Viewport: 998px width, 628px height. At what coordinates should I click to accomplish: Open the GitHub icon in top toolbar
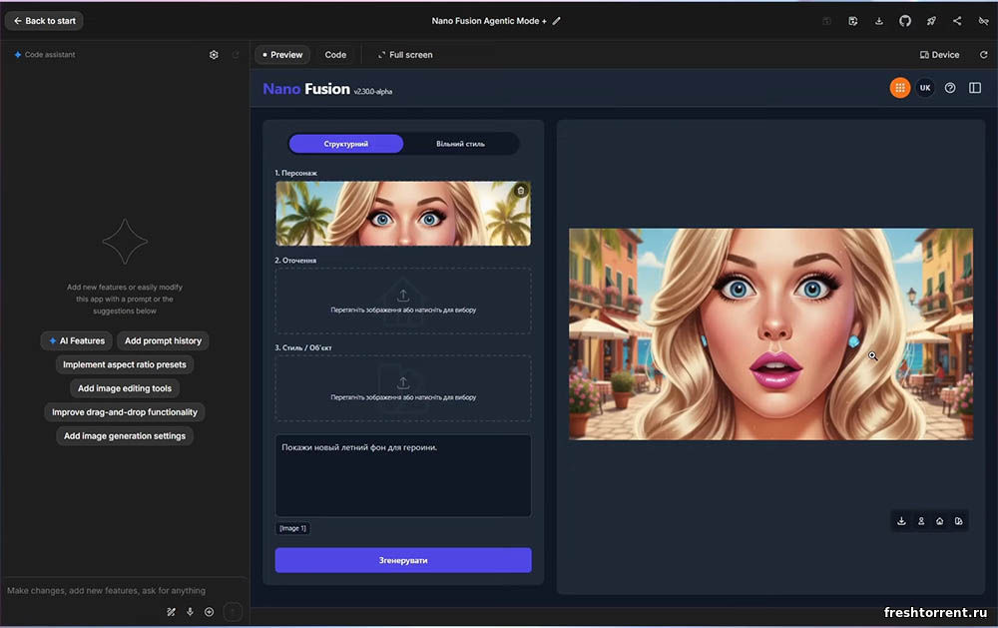905,21
